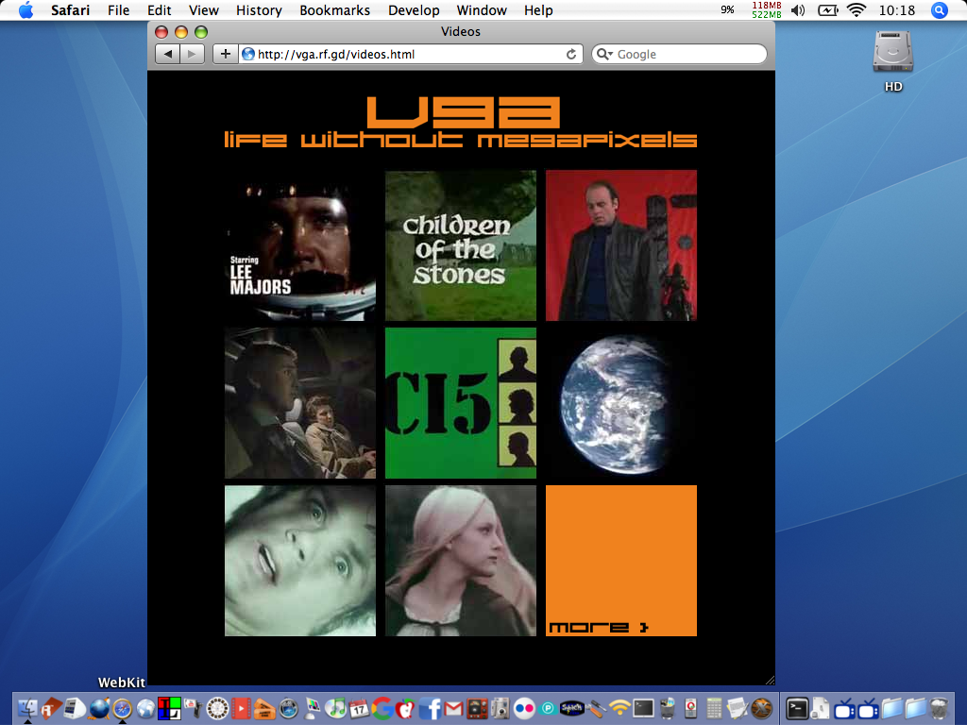Viewport: 967px width, 725px height.
Task: Follow the orange 'more' link tile
Action: pos(621,561)
